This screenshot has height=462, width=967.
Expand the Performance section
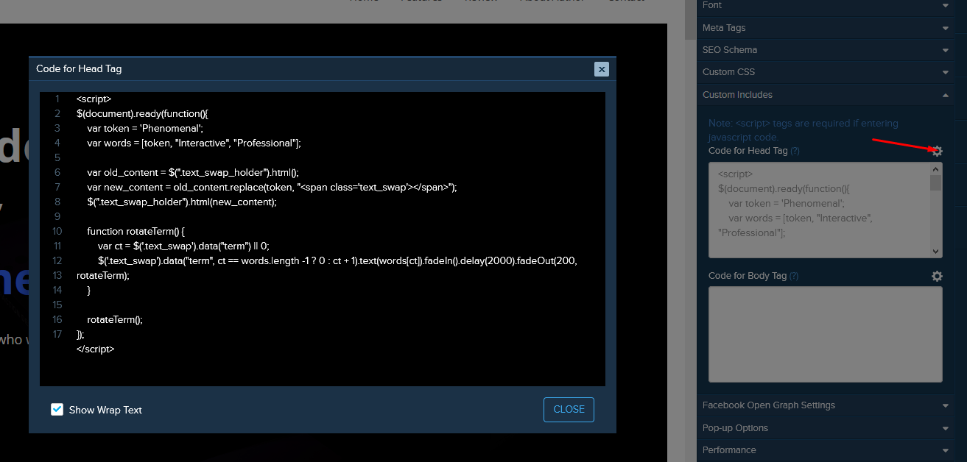(x=826, y=450)
